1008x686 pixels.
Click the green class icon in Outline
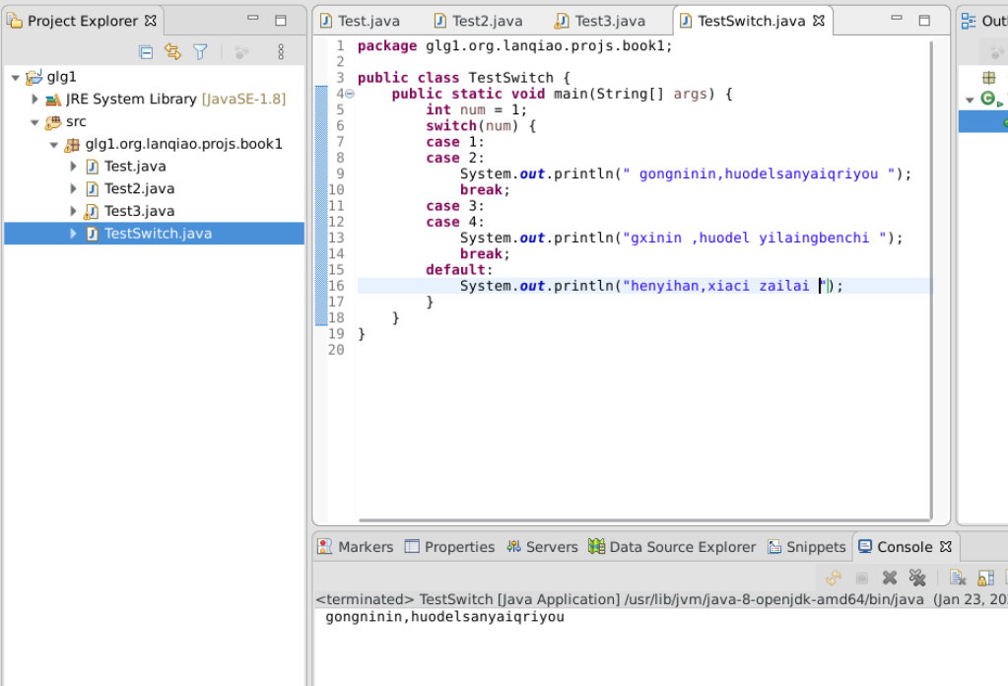(988, 99)
